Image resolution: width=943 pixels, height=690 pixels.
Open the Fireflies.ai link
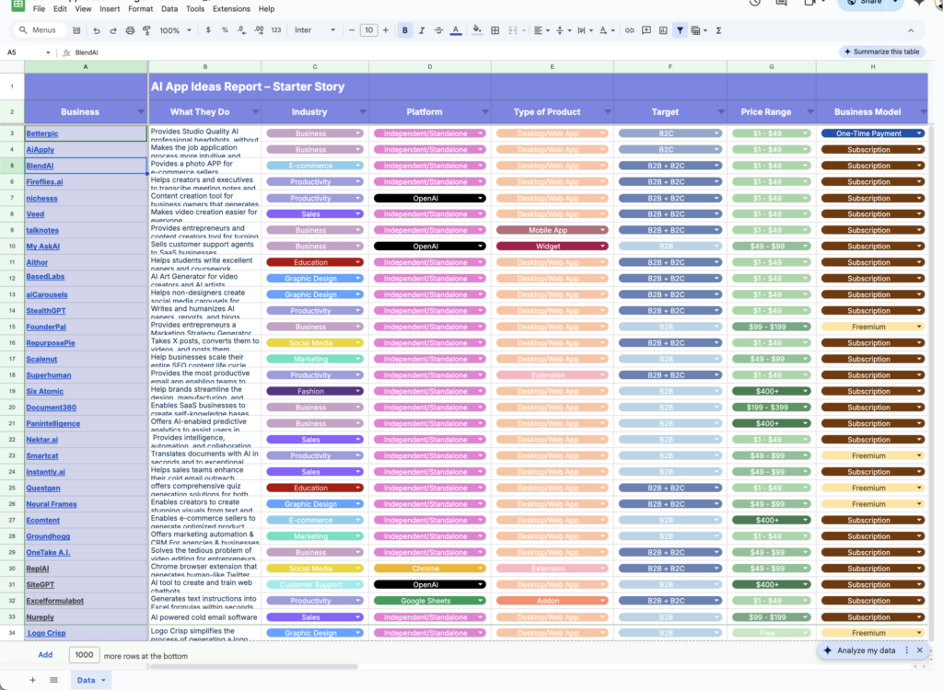click(44, 181)
